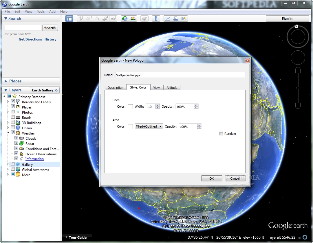Switch to the Description tab
This screenshot has height=243, width=313.
(115, 88)
